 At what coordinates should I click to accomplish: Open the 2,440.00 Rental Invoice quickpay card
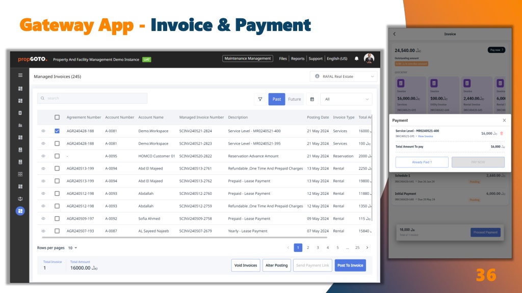[x=477, y=95]
